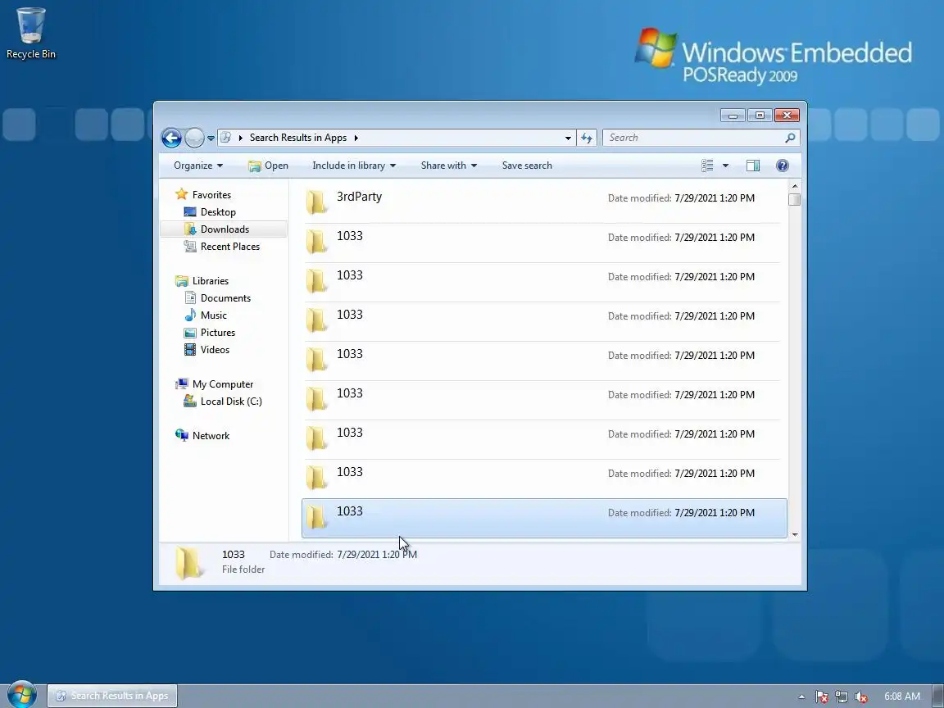The height and width of the screenshot is (708, 944).
Task: Open the Share with menu
Action: pos(448,166)
